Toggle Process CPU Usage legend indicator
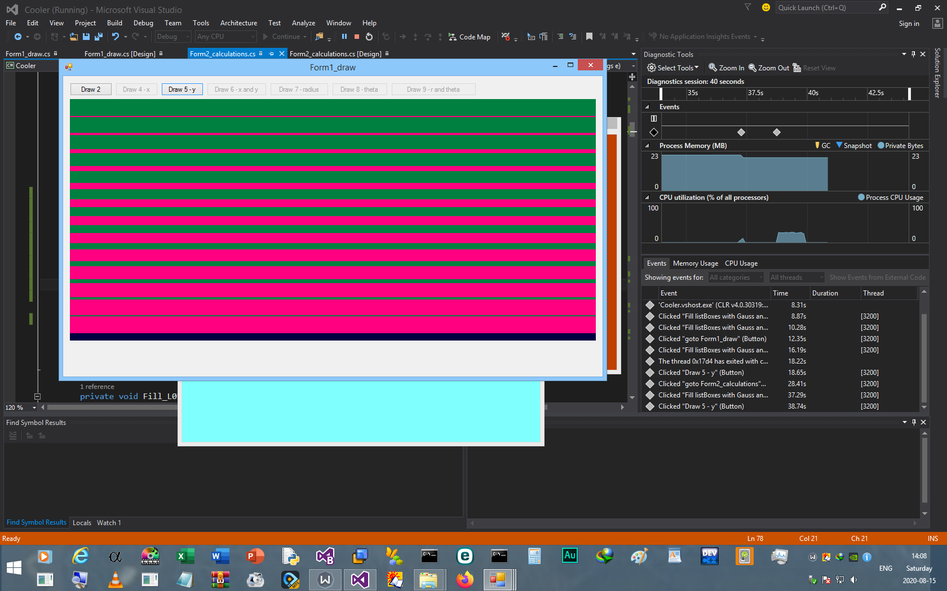This screenshot has width=947, height=591. tap(891, 198)
